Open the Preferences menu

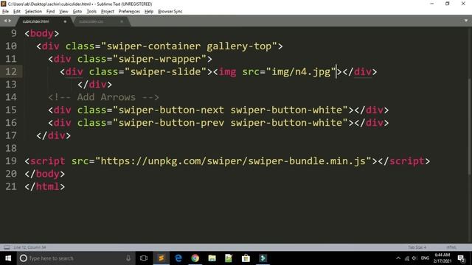(129, 12)
